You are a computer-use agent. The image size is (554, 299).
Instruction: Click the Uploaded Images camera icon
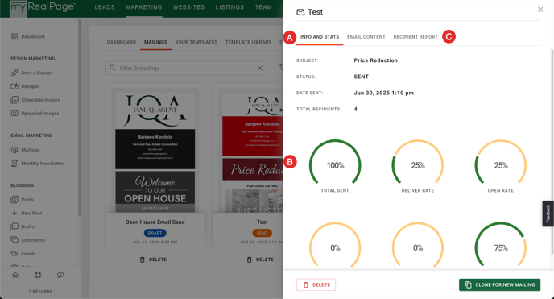pyautogui.click(x=14, y=113)
